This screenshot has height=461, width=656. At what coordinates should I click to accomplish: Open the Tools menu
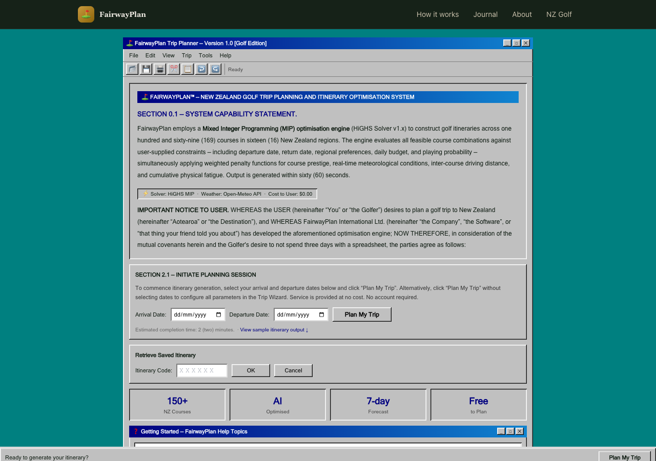click(x=206, y=55)
